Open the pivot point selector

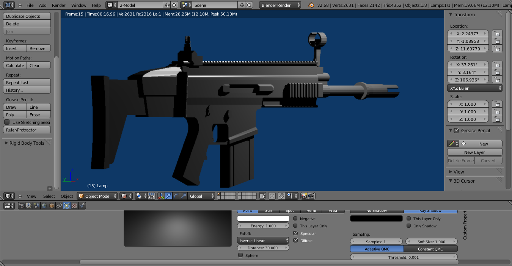point(141,196)
